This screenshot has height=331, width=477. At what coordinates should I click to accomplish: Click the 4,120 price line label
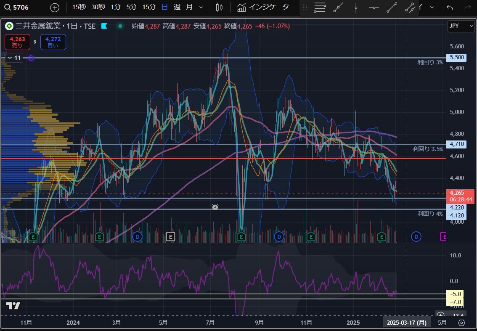456,215
